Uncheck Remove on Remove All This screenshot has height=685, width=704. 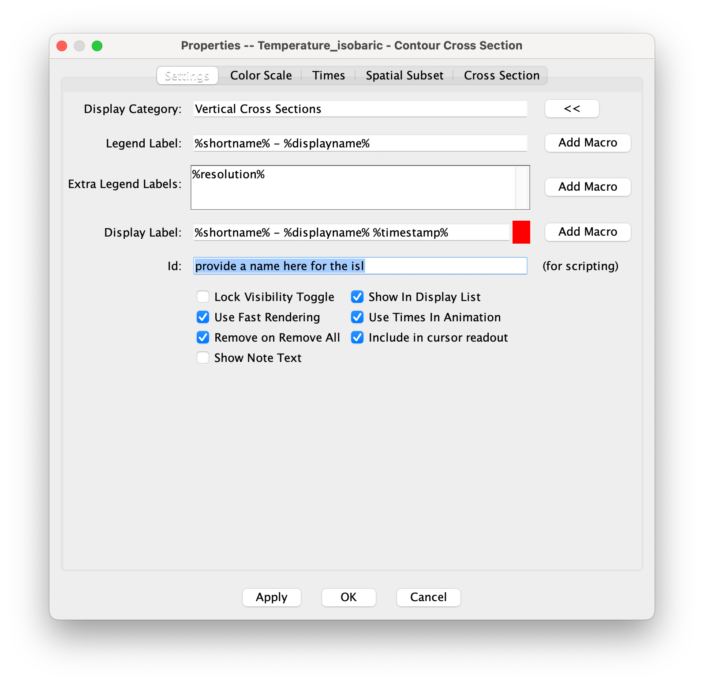coord(203,338)
